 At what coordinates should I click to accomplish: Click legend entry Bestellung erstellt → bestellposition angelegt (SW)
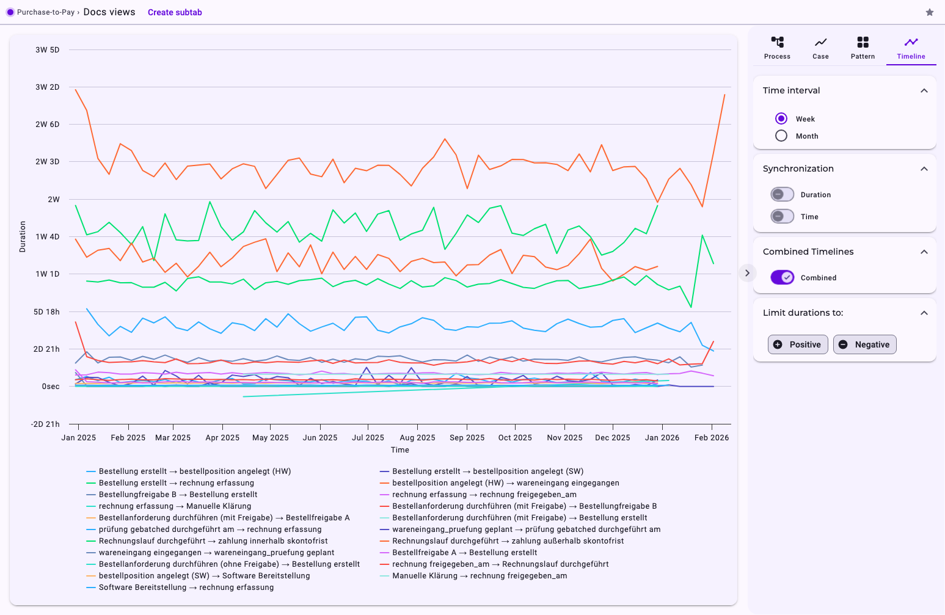(481, 471)
